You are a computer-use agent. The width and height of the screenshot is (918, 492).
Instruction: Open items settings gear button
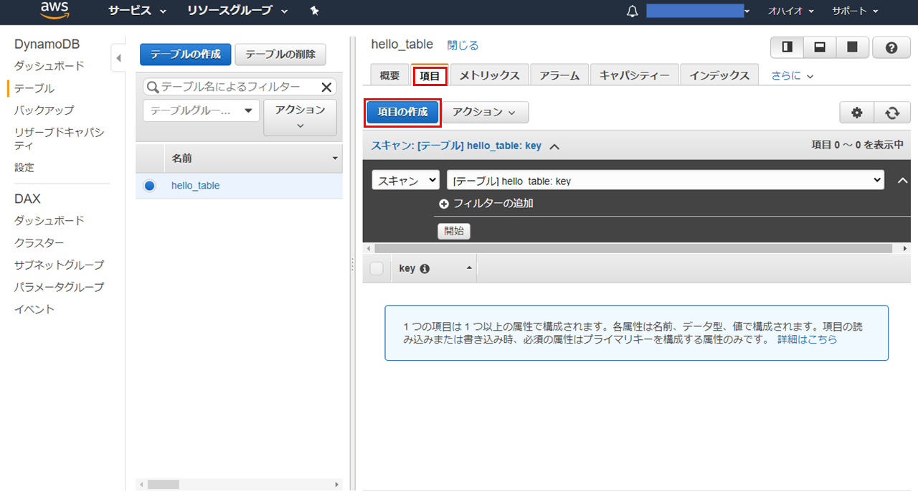point(857,113)
